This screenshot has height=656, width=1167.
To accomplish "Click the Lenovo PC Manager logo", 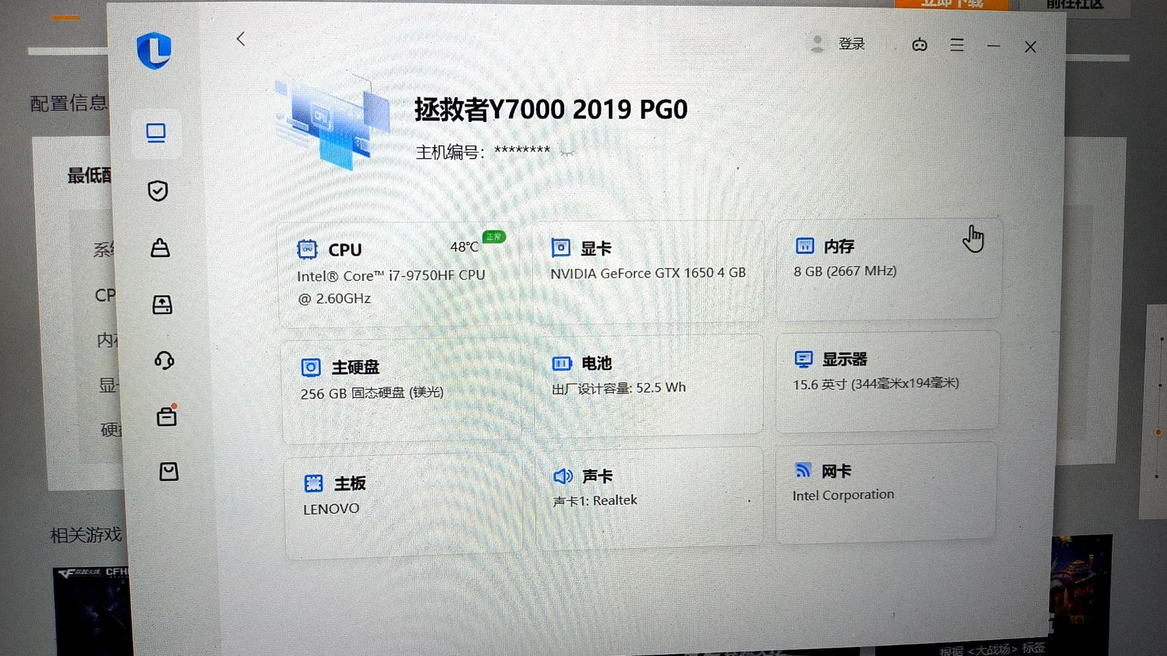I will [x=154, y=50].
